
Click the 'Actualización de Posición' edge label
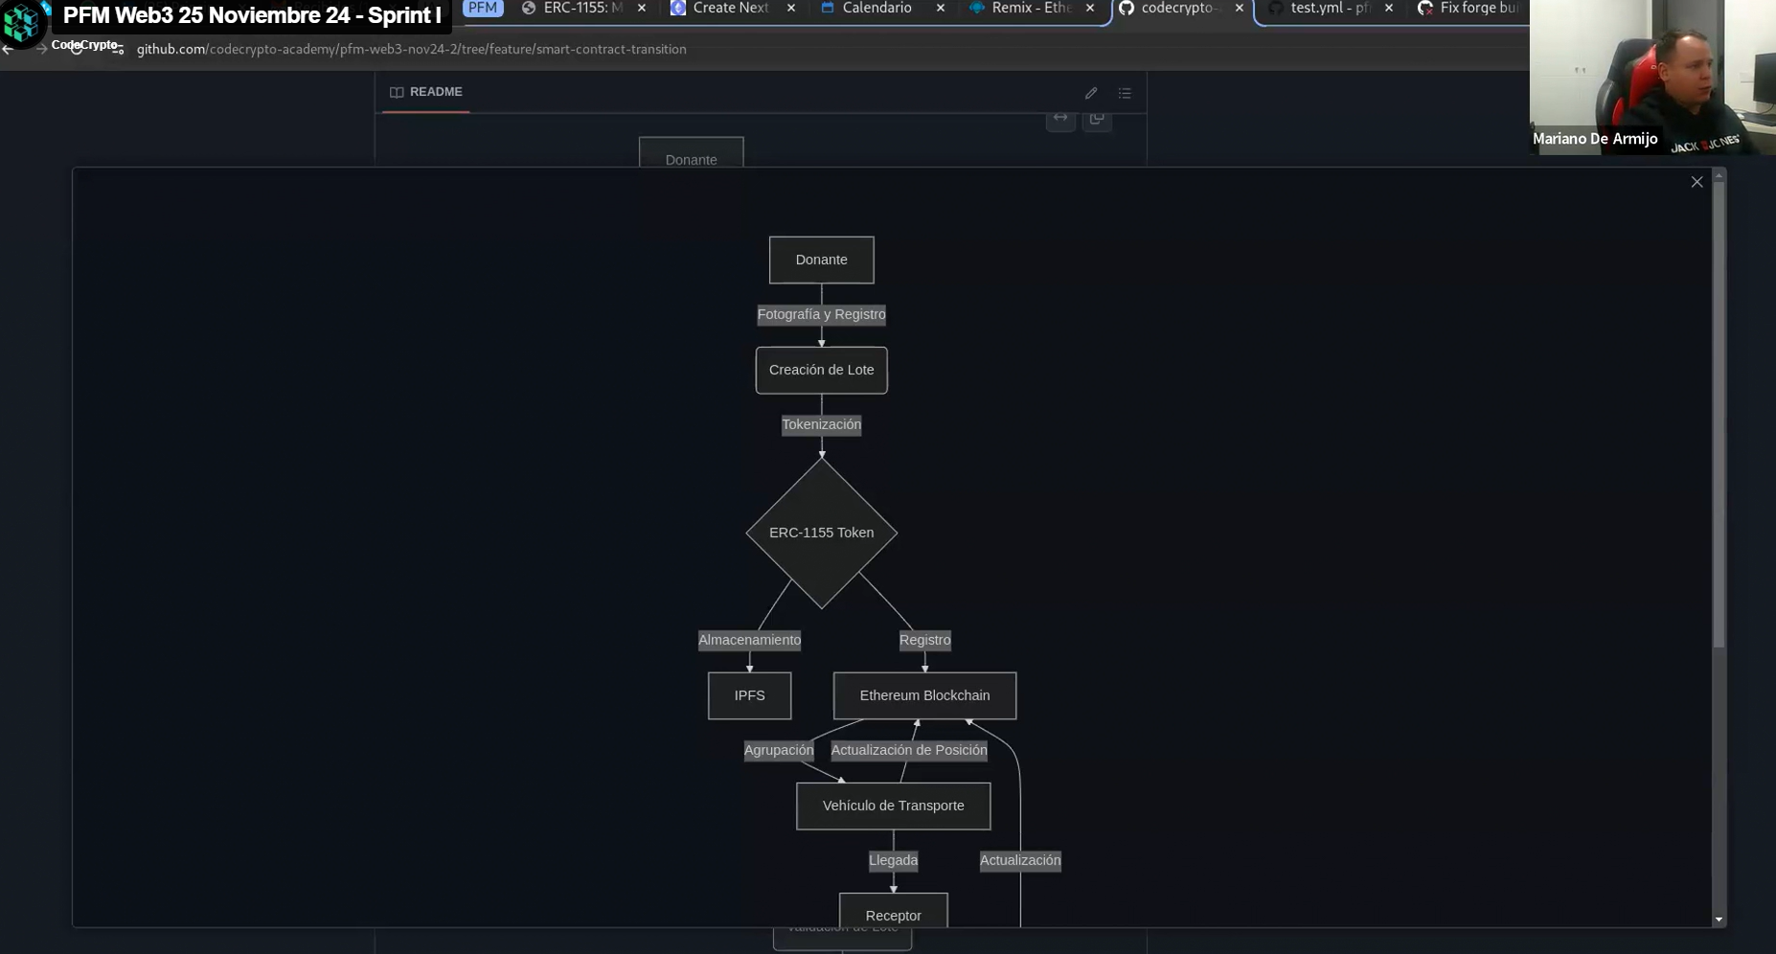tap(908, 750)
